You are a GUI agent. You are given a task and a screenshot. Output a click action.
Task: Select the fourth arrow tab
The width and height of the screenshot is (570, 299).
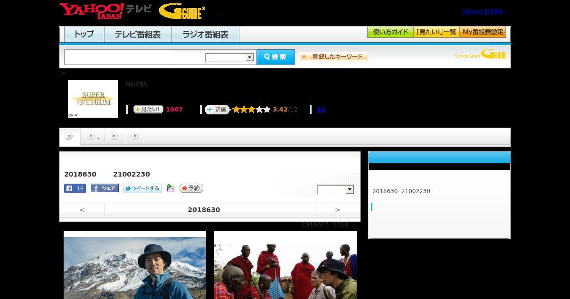[x=135, y=136]
